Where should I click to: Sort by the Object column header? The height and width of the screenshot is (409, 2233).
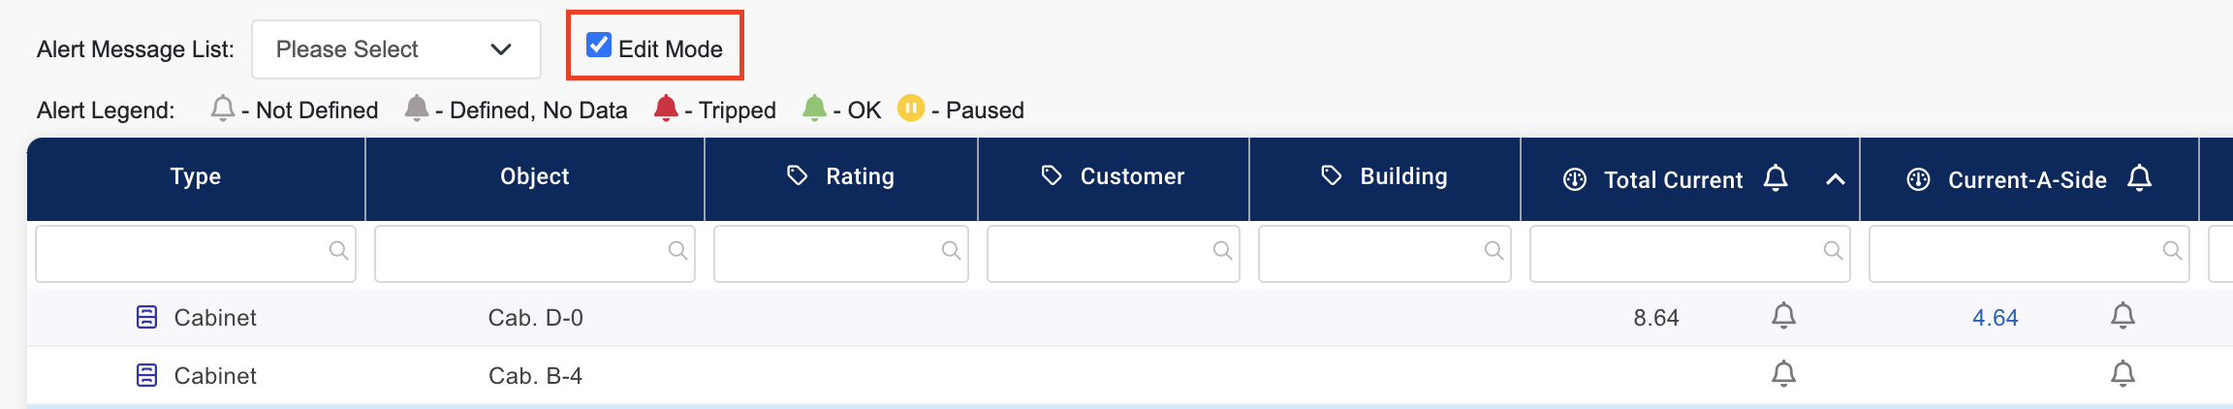pos(534,177)
